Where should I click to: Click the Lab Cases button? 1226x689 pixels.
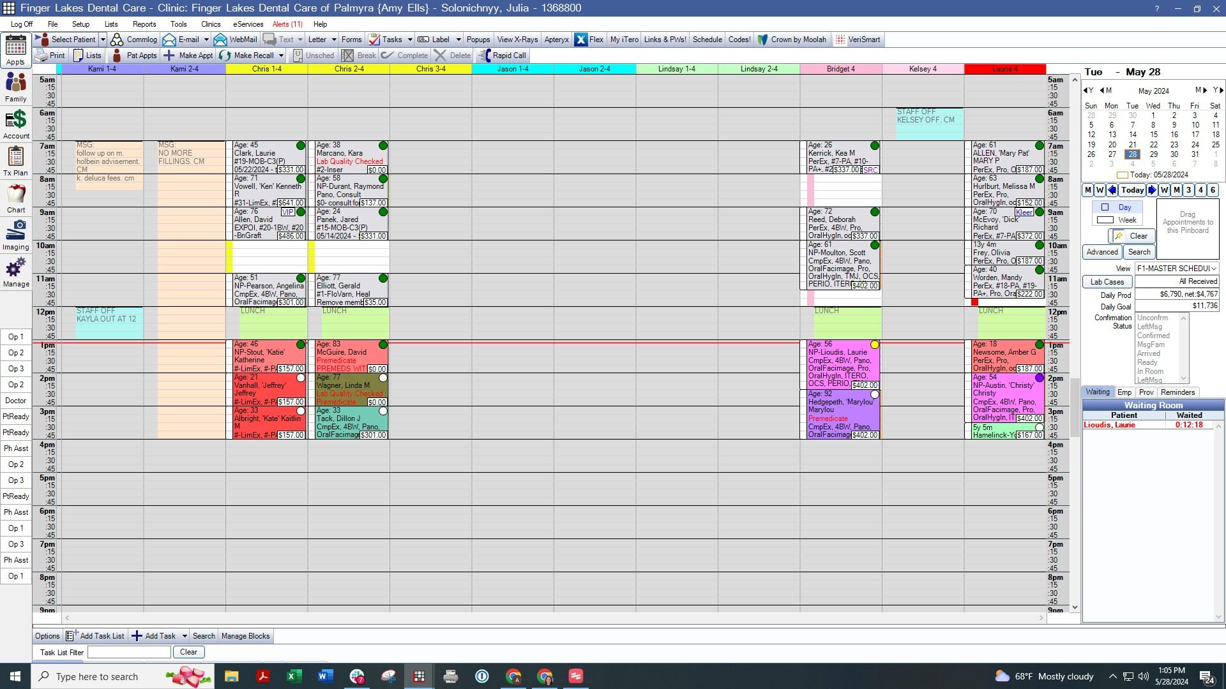pyautogui.click(x=1107, y=281)
